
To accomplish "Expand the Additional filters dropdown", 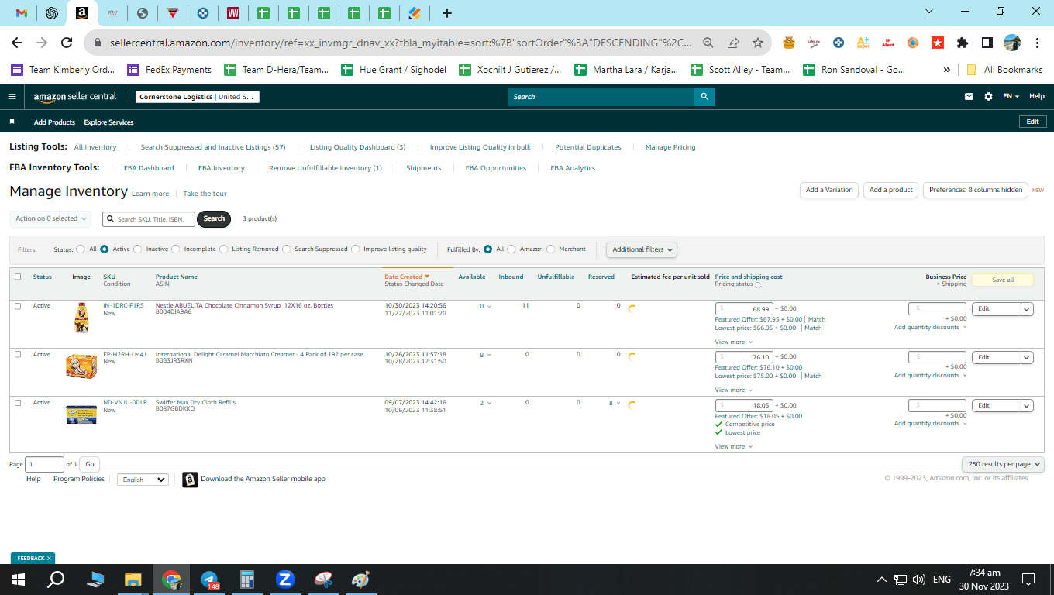I will click(642, 249).
